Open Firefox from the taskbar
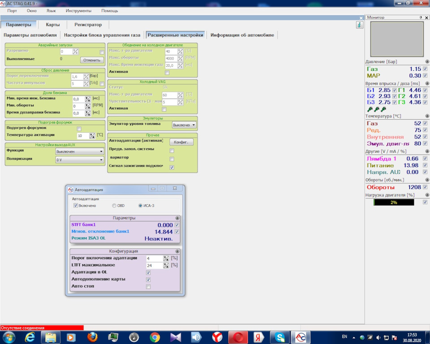Viewport: 430px width, 344px height. tap(92, 337)
